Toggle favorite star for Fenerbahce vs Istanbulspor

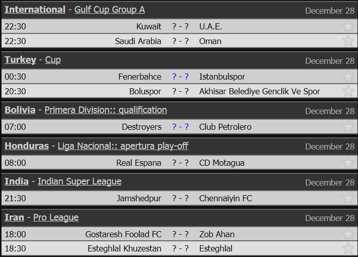click(x=348, y=77)
